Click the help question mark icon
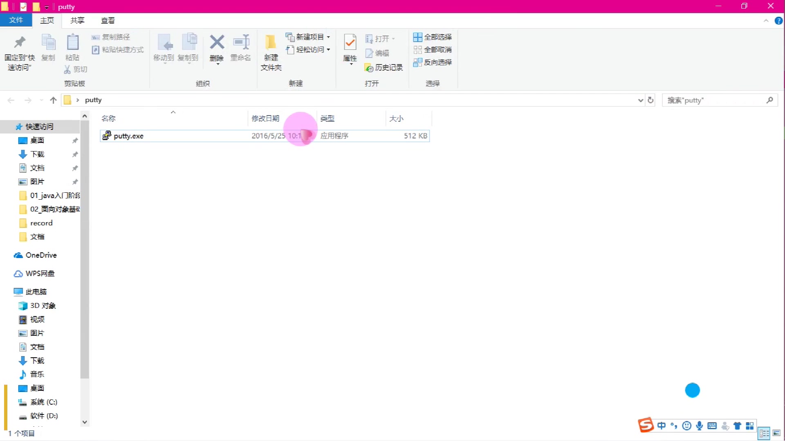The image size is (785, 441). (x=778, y=21)
